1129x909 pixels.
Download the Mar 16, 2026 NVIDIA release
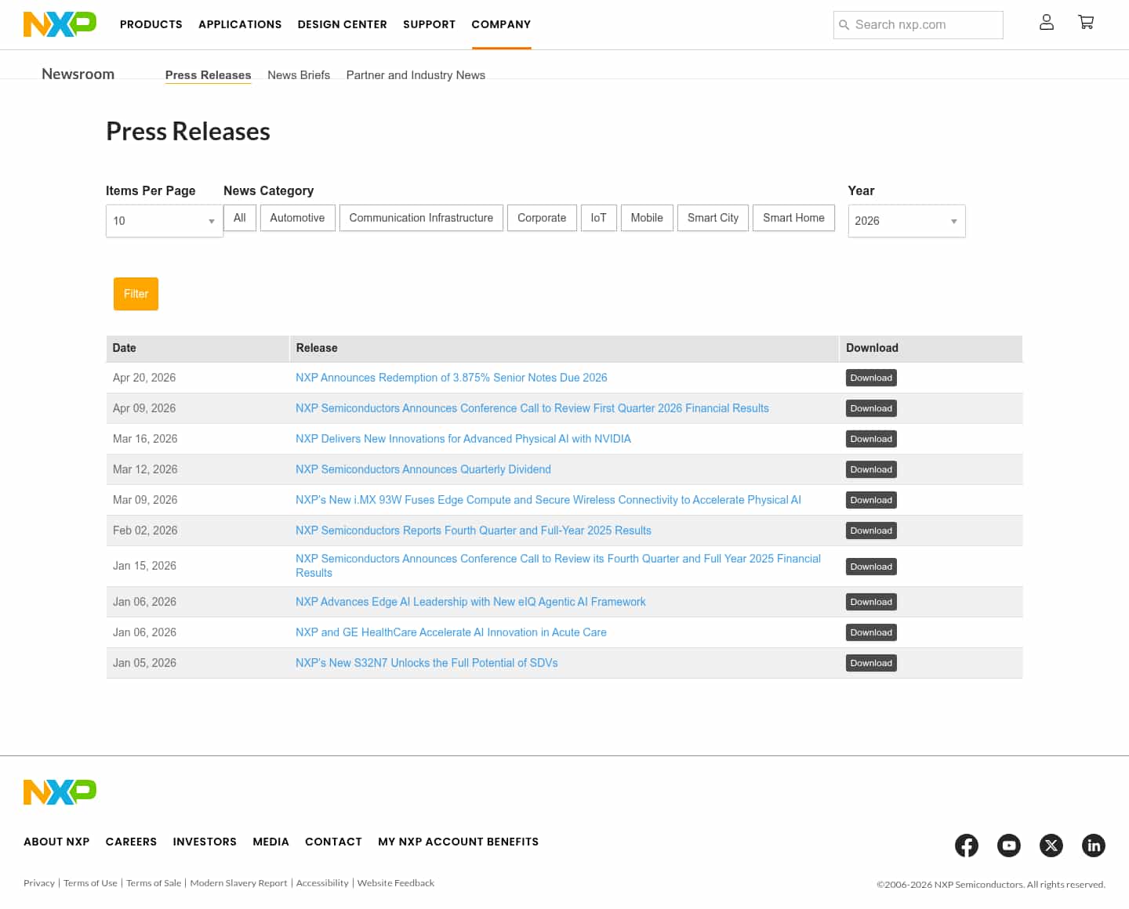(x=871, y=439)
